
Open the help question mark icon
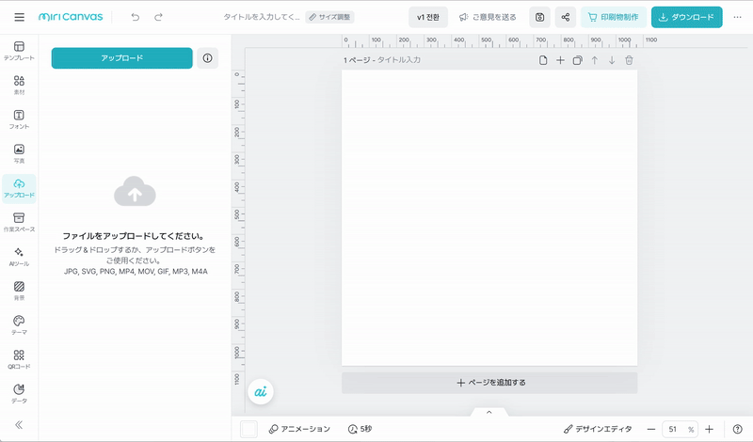click(736, 429)
